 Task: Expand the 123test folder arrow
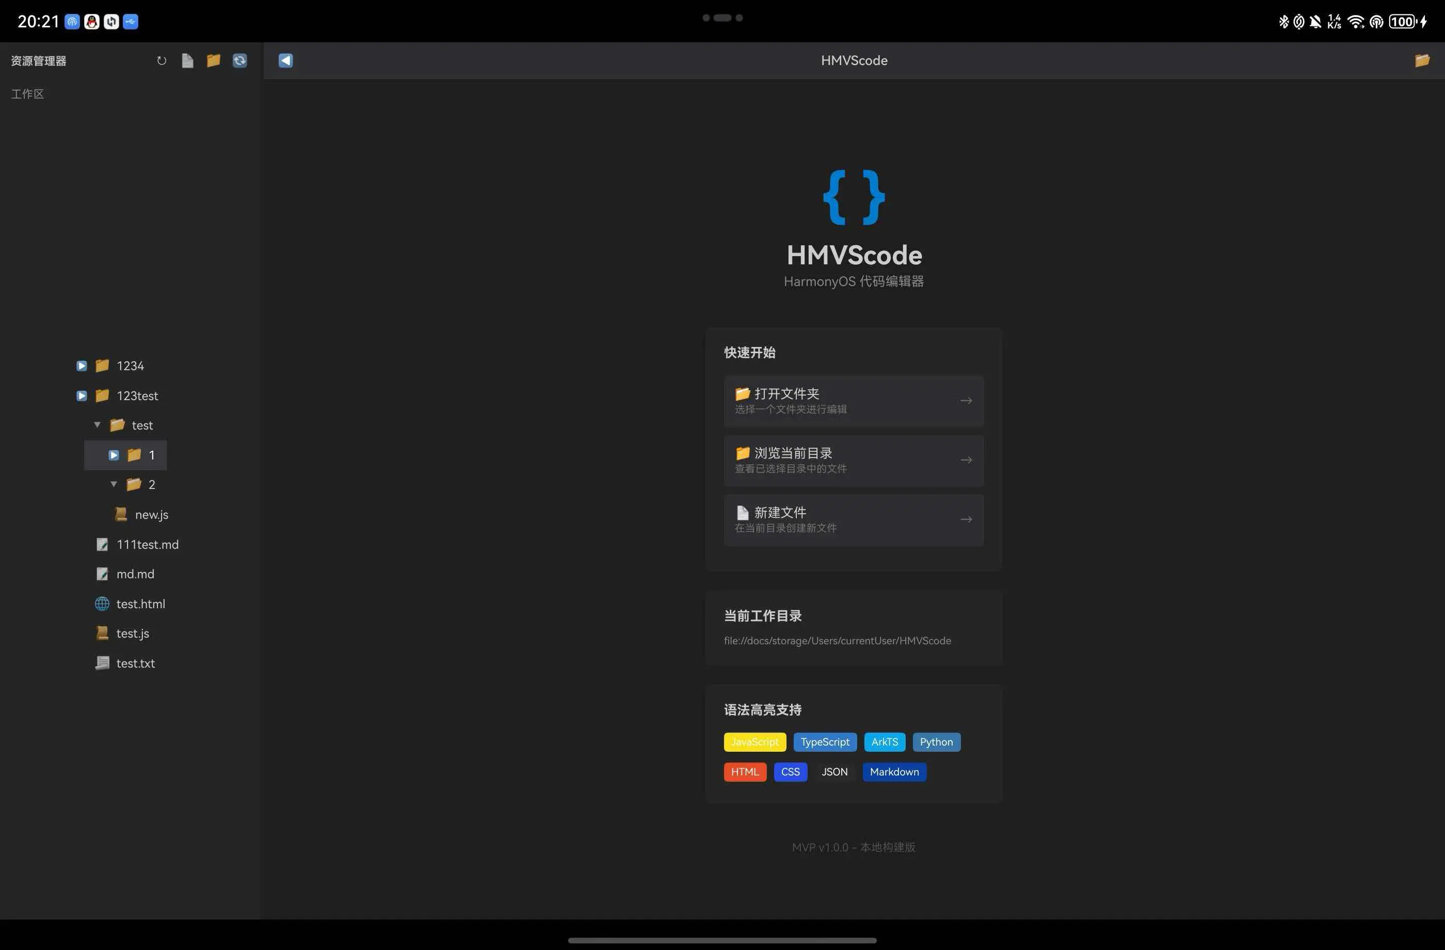click(x=82, y=396)
